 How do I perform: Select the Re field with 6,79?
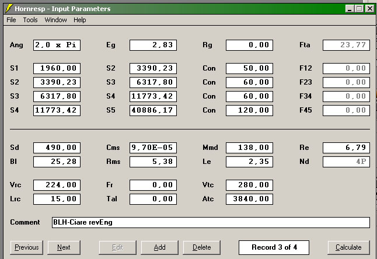pos(346,148)
